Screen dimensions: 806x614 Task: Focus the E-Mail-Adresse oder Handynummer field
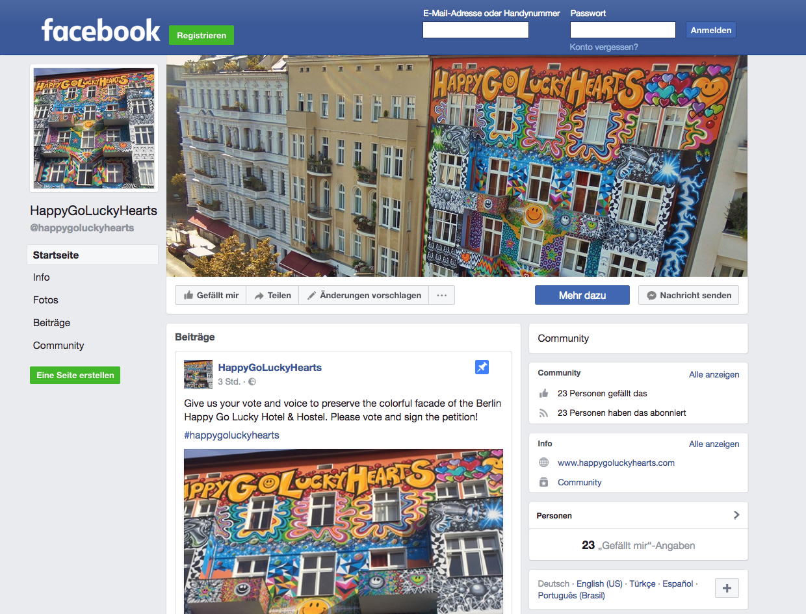tap(476, 30)
